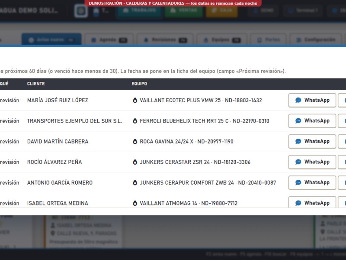The image size is (346, 260).
Task: Open the green Ventas section in the top bar
Action: click(x=183, y=10)
